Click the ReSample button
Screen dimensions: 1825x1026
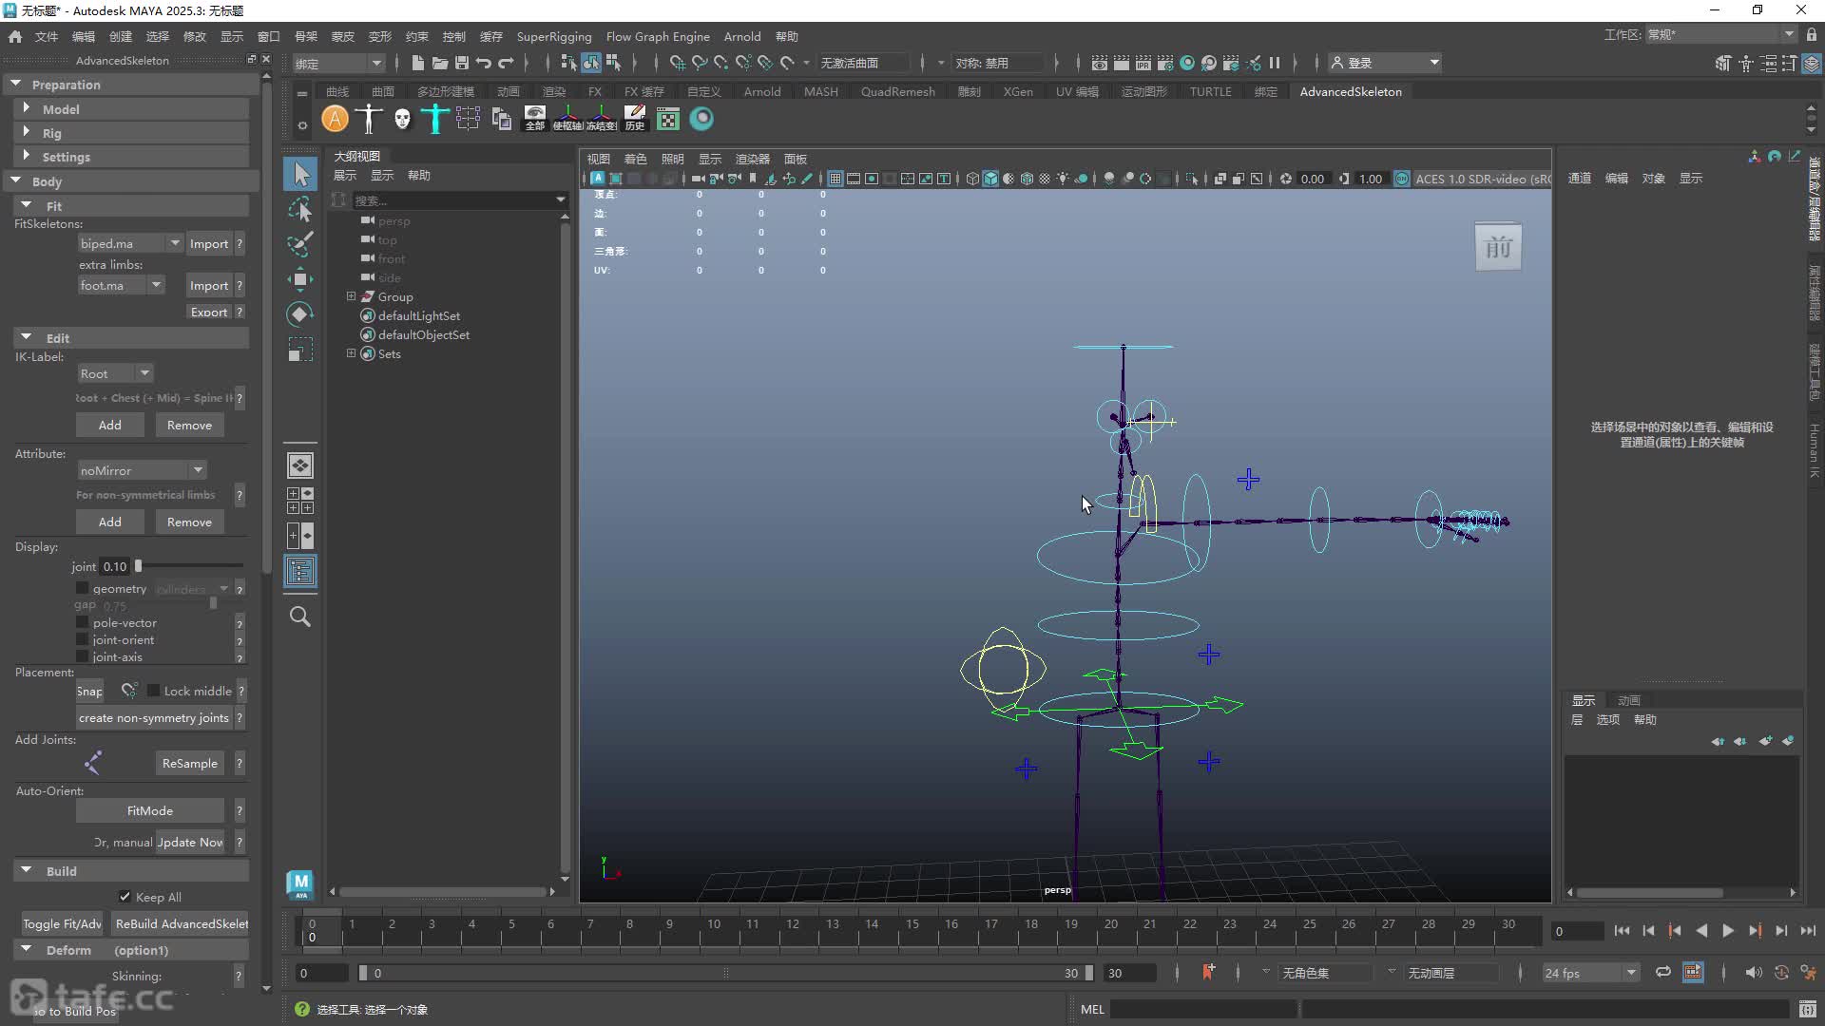[189, 763]
